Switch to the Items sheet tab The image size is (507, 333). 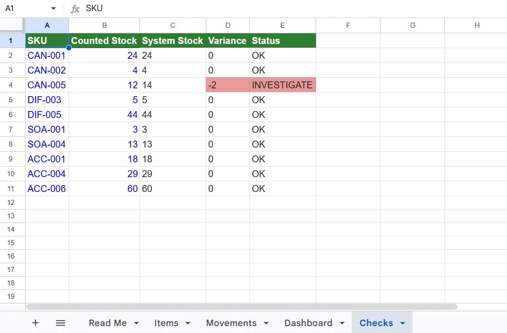click(x=166, y=323)
